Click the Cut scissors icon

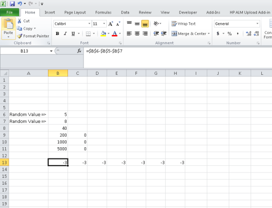(x=19, y=21)
